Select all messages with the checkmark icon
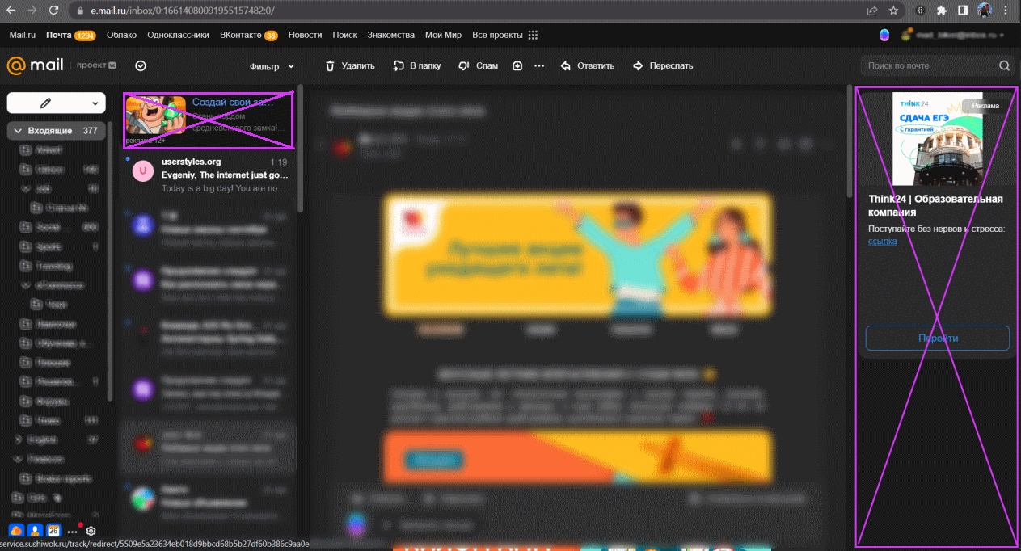1021x551 pixels. pyautogui.click(x=141, y=65)
